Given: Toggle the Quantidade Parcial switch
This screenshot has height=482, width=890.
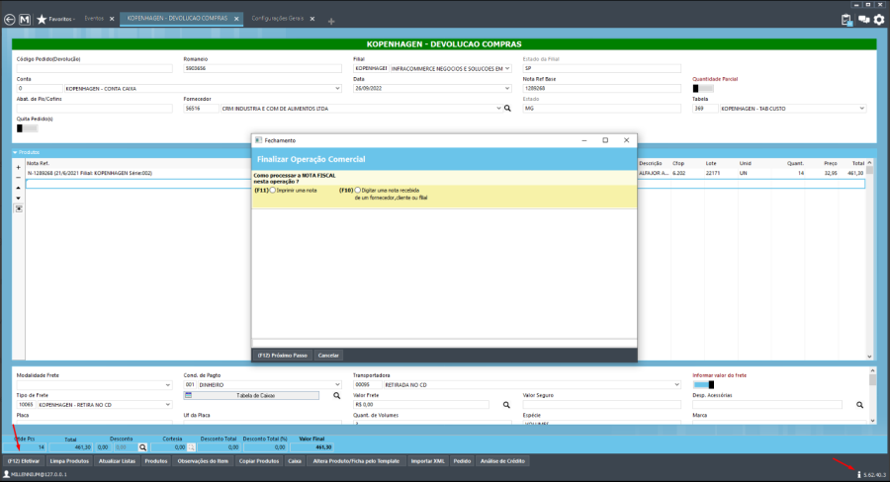Looking at the screenshot, I should [703, 89].
